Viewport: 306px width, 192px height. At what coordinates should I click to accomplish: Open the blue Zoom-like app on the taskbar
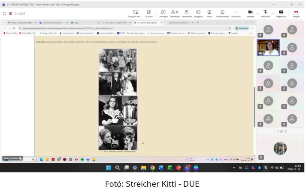click(x=196, y=168)
